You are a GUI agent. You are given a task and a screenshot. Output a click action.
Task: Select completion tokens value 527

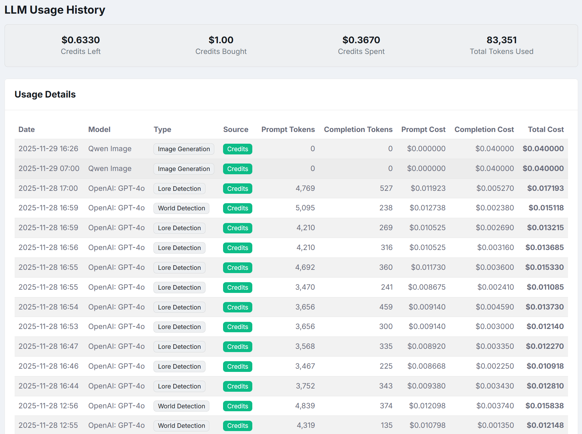click(x=386, y=188)
